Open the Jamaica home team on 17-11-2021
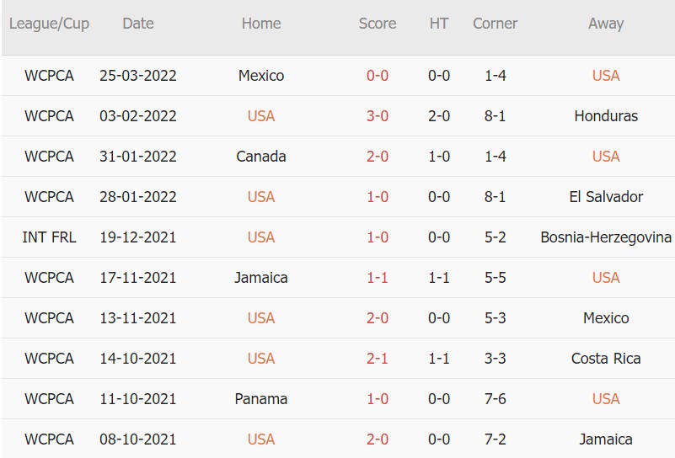Screen dimensions: 675x458 pos(261,278)
